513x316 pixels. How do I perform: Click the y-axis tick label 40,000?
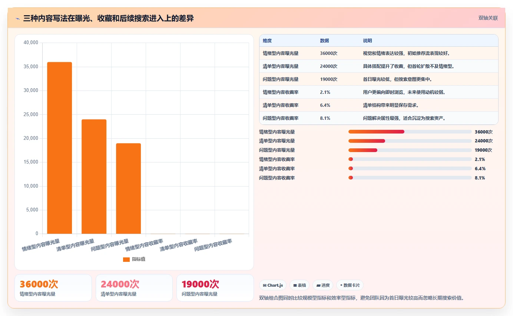click(x=31, y=43)
